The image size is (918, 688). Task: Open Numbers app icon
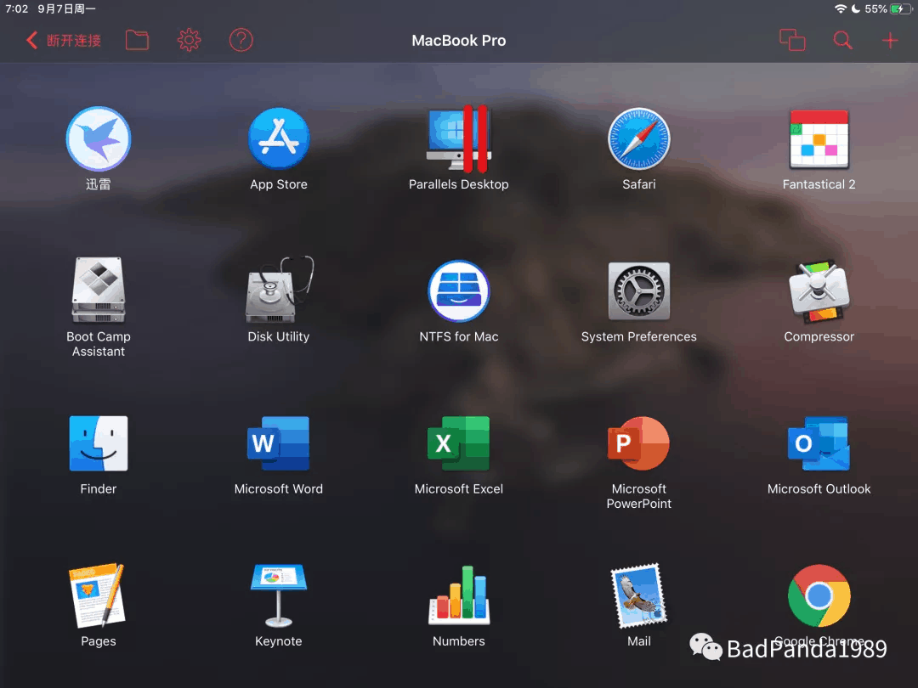[x=459, y=595]
